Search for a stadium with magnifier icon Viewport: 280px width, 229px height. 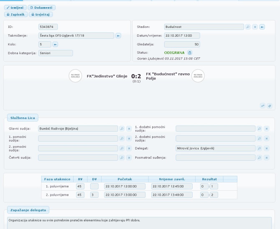click(x=248, y=27)
